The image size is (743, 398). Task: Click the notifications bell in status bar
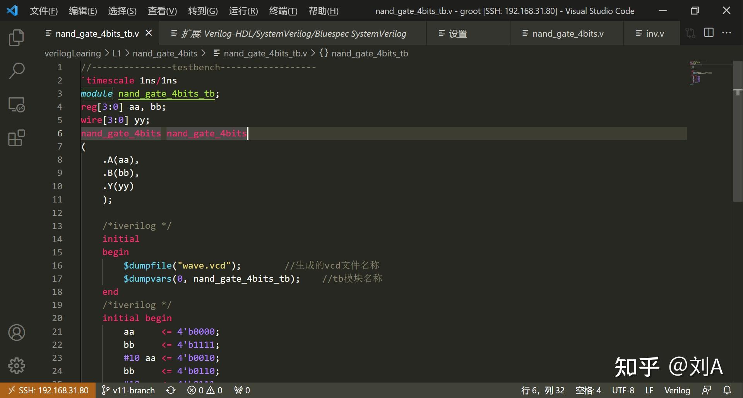click(728, 390)
